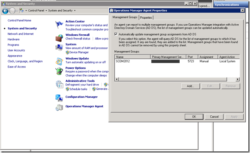This screenshot has height=153, width=250.
Task: Sort by the Port column header
Action: pos(192,57)
